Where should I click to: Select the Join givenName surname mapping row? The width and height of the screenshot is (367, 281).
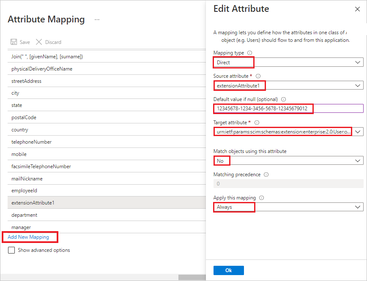[107, 56]
